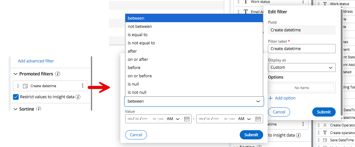Open three-dot menu on the Work status row
Viewport: 355px width, 147px height.
303,2
